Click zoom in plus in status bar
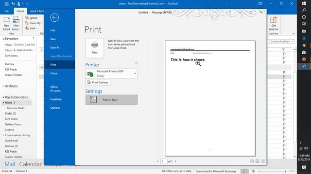 click(285, 171)
